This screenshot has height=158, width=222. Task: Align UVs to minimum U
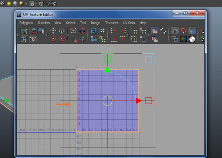point(114,31)
